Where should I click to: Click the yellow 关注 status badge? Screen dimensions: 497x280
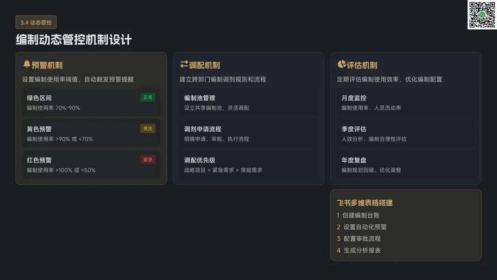coord(148,128)
